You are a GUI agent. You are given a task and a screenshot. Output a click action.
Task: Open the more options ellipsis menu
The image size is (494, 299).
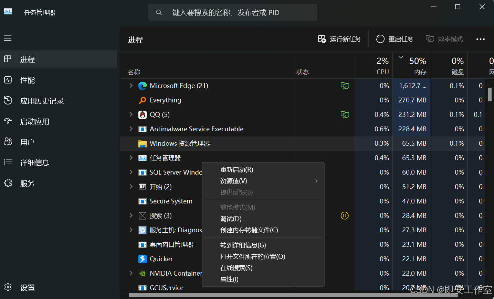[480, 39]
